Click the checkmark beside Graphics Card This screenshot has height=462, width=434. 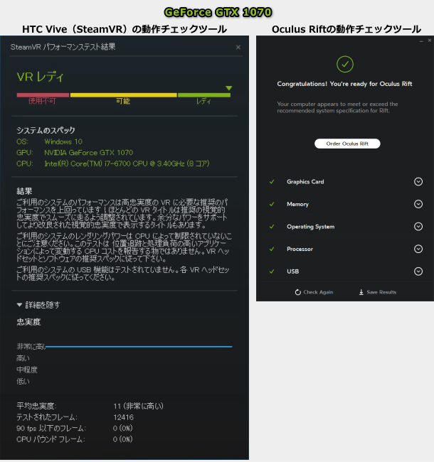coord(272,182)
